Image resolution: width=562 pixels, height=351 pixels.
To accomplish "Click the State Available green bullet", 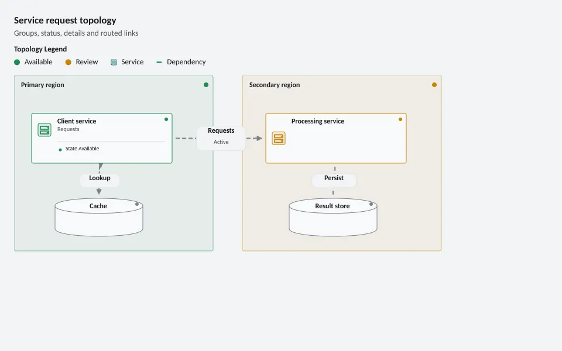I will [x=60, y=150].
